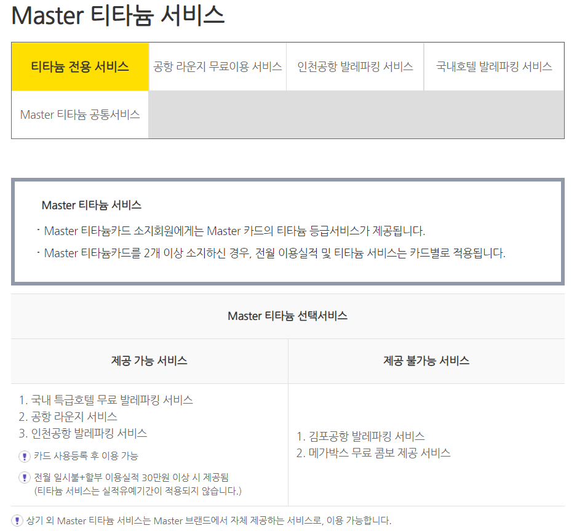Open the 공항 라운지 무료이용 서비스 tab

pos(218,66)
